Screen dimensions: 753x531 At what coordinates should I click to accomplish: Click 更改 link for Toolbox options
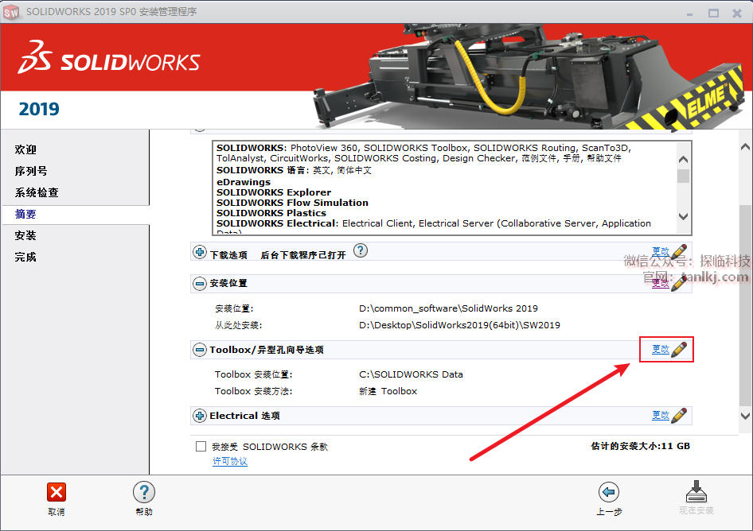[661, 349]
